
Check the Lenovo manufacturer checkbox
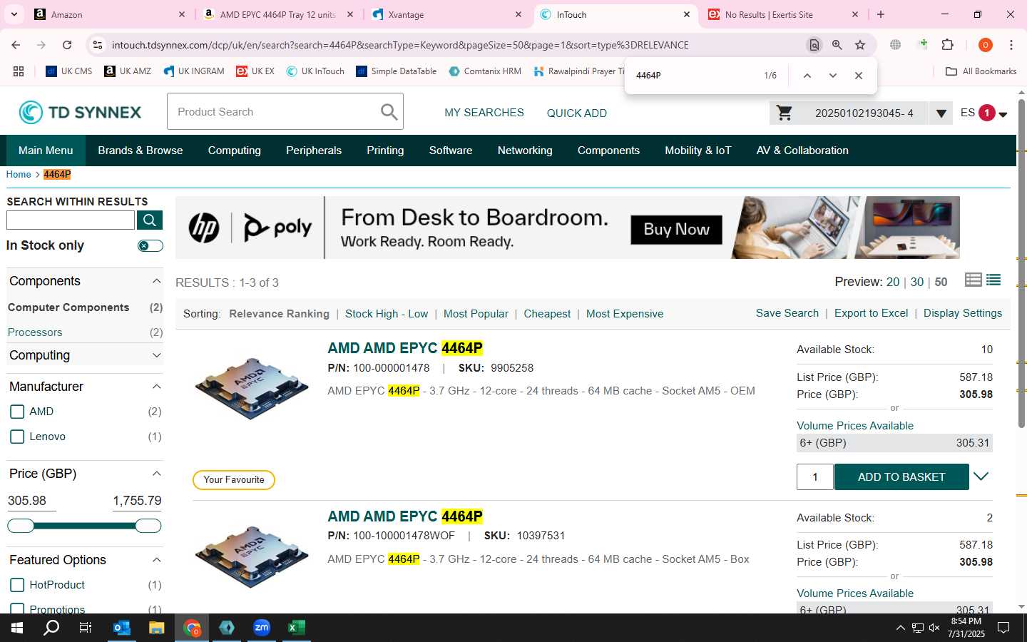tap(18, 437)
